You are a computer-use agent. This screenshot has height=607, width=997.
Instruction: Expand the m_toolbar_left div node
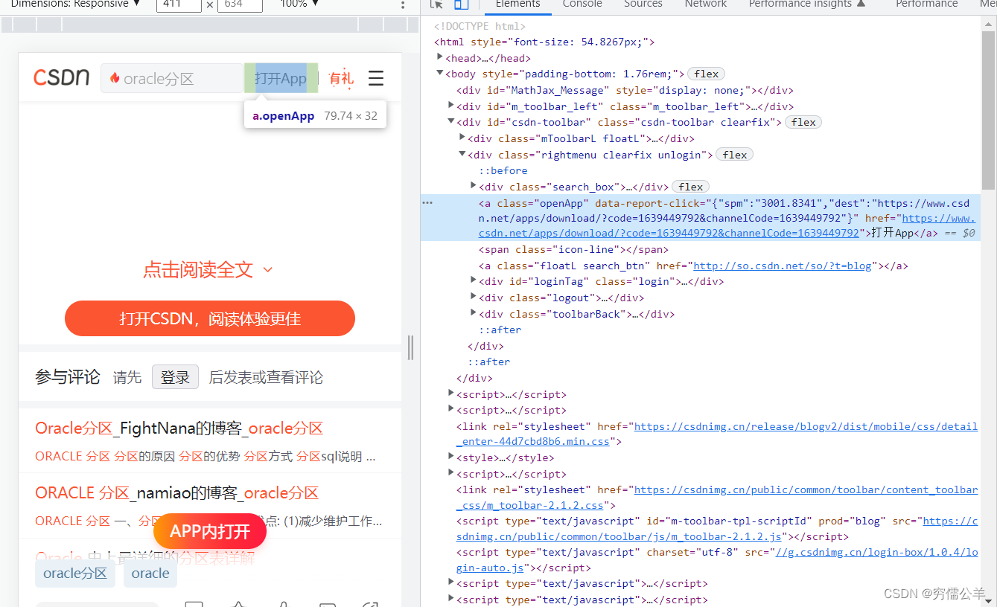[x=451, y=106]
